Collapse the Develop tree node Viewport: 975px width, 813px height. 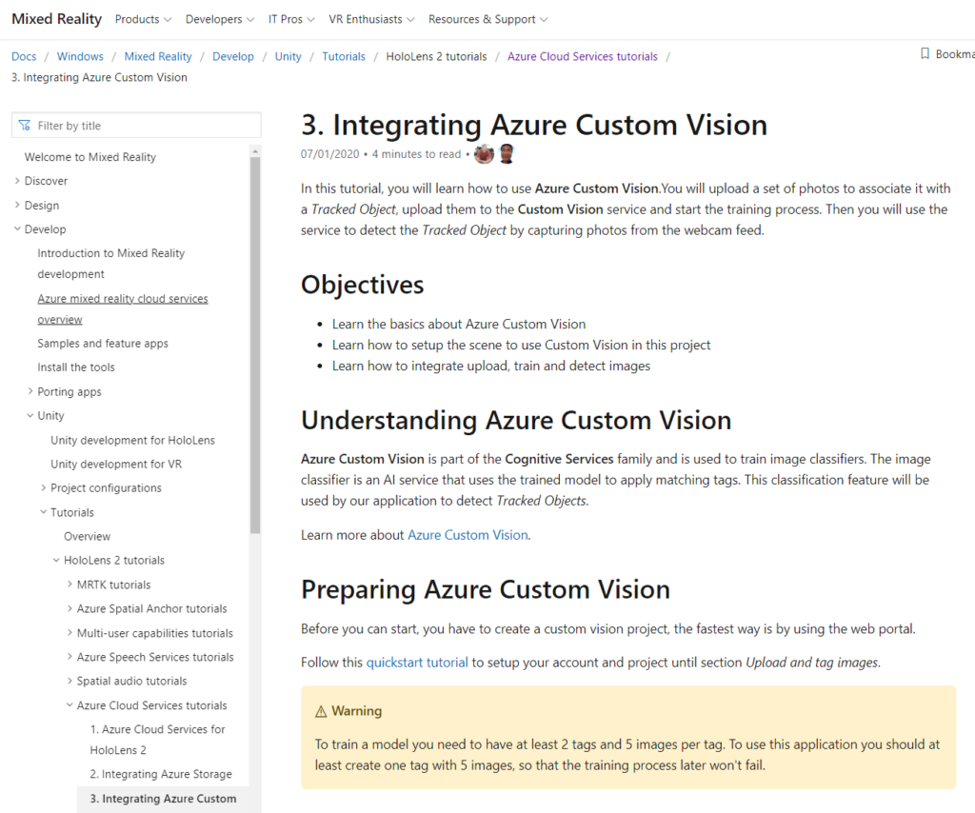point(17,229)
